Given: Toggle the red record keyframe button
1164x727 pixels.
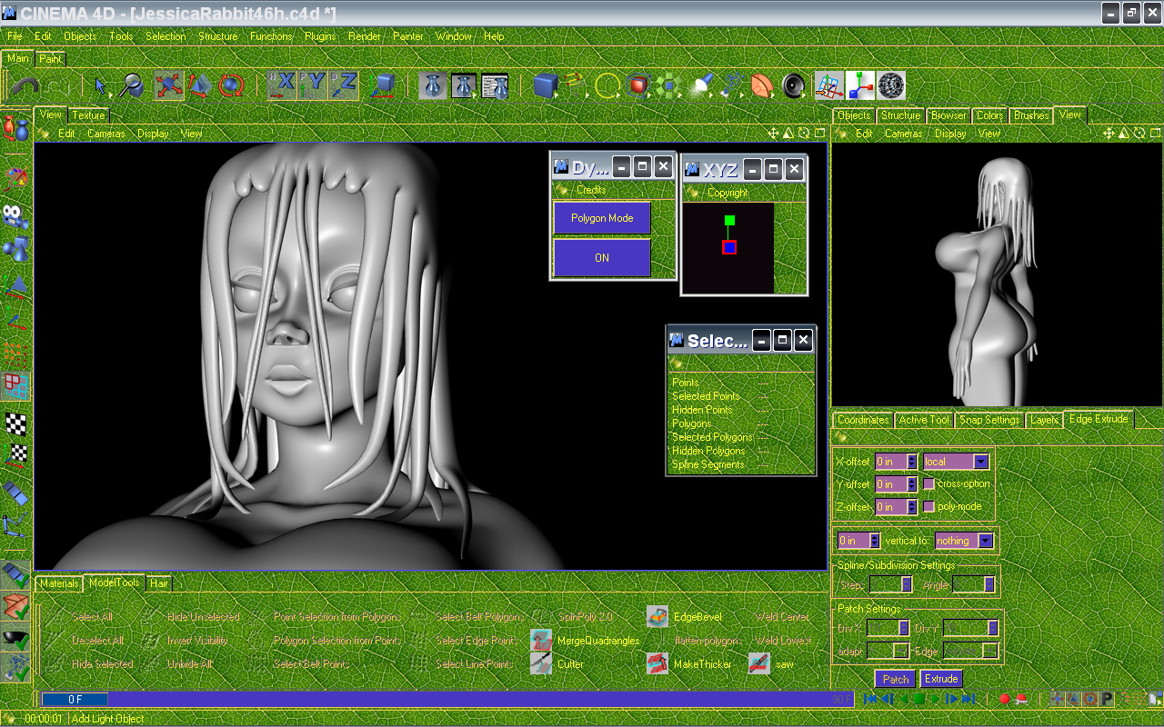Looking at the screenshot, I should tap(1004, 699).
